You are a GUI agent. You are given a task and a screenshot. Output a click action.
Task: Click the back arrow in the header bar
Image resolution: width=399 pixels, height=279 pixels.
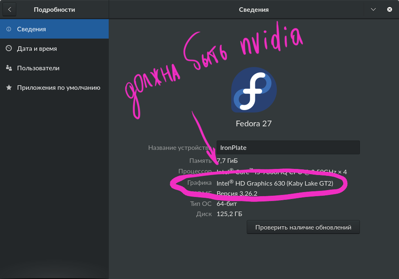(9, 9)
